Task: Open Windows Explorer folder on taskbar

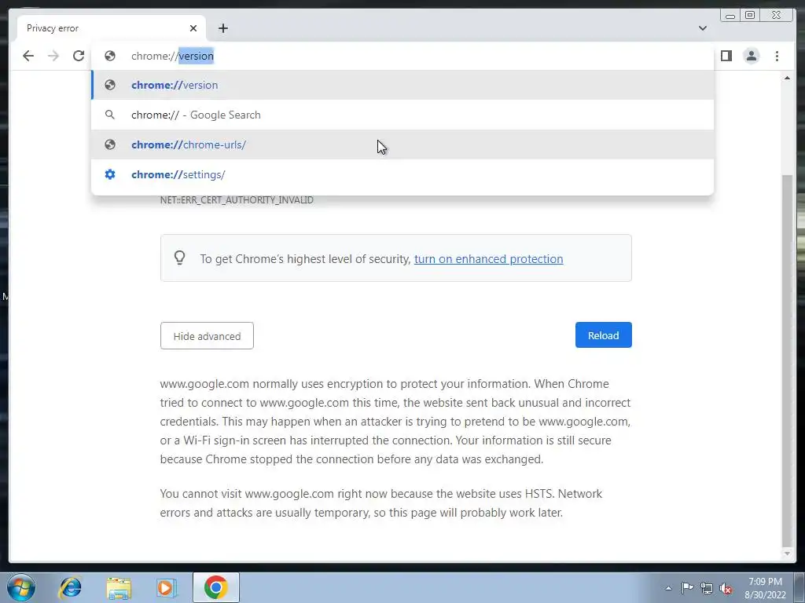Action: [x=119, y=587]
